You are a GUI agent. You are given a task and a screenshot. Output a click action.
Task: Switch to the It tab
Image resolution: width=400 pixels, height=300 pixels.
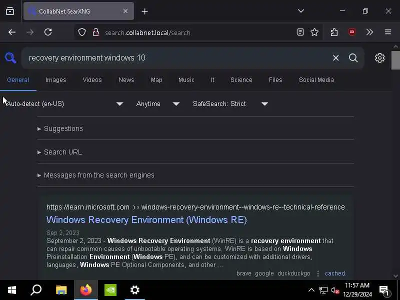[213, 80]
